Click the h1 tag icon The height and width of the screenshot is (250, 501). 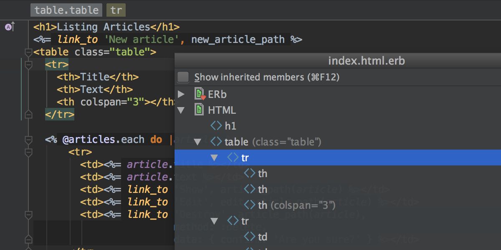(216, 126)
